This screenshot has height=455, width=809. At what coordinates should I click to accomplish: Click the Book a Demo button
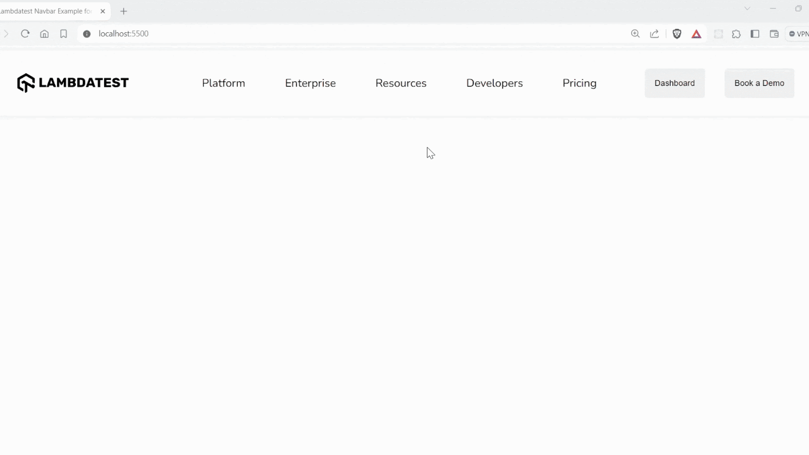click(759, 83)
